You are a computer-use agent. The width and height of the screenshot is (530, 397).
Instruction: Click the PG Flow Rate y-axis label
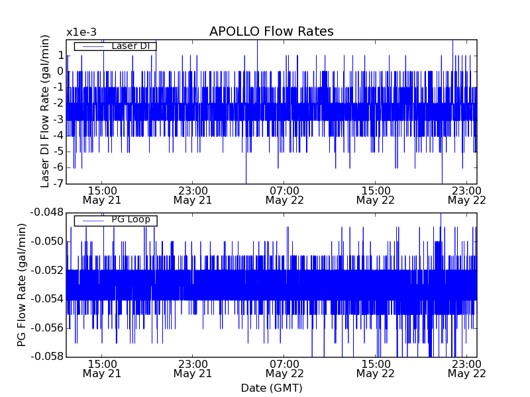click(22, 285)
